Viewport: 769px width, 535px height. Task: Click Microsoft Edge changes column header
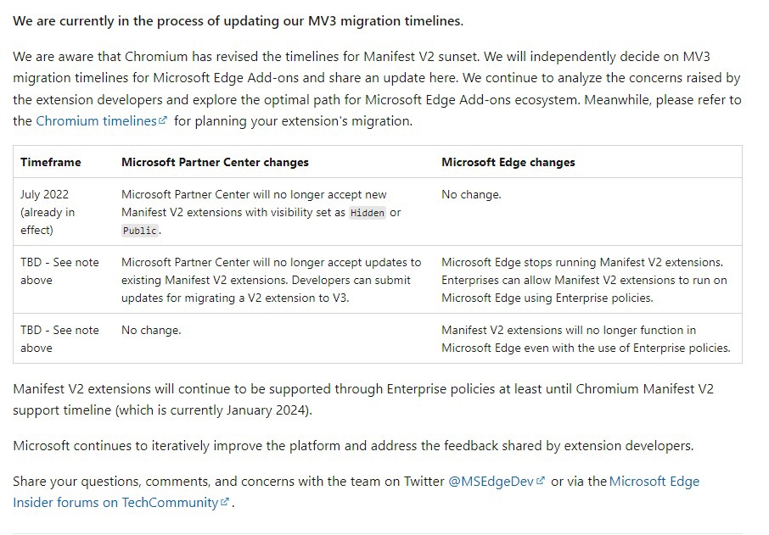coord(508,162)
